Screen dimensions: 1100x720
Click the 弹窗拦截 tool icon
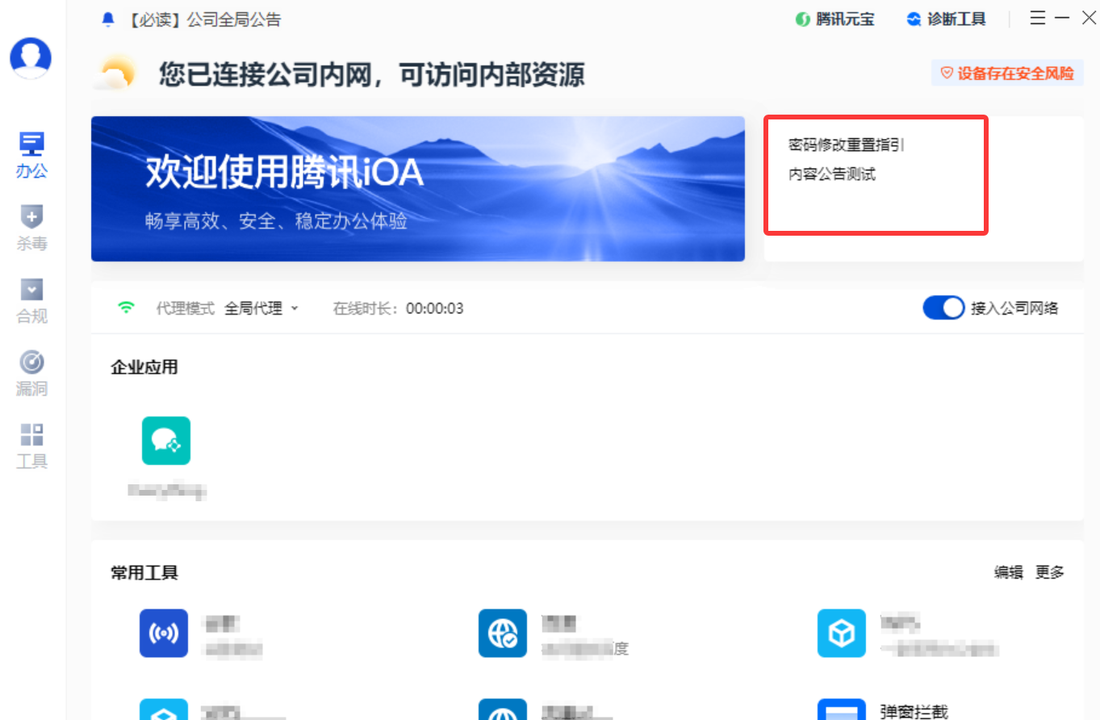coord(842,710)
